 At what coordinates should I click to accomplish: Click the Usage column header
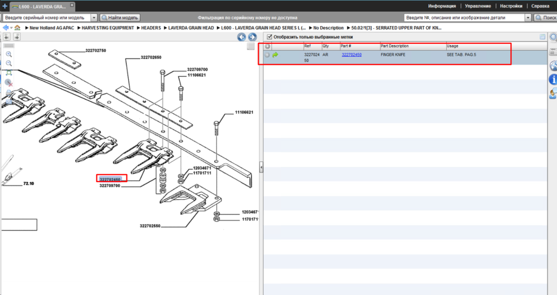pyautogui.click(x=478, y=46)
